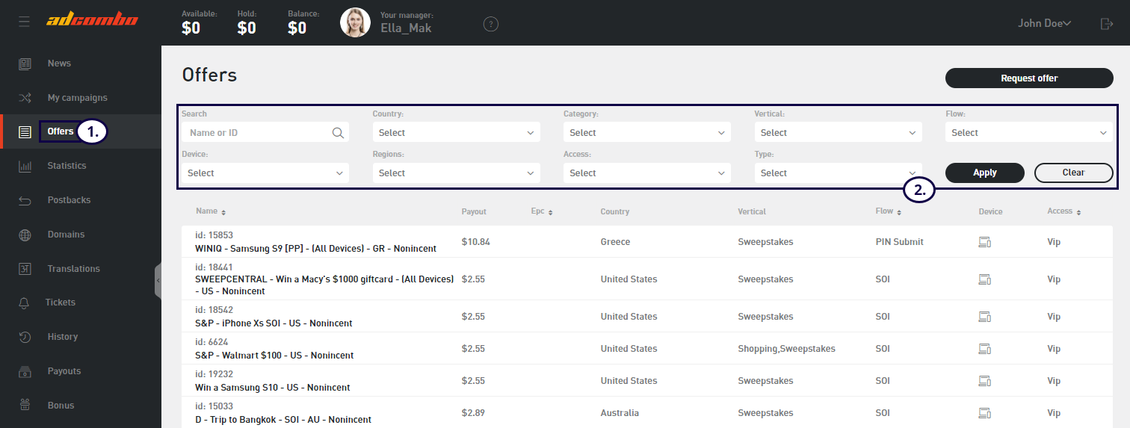Click the Statistics bar chart icon
The width and height of the screenshot is (1130, 428).
(x=25, y=166)
